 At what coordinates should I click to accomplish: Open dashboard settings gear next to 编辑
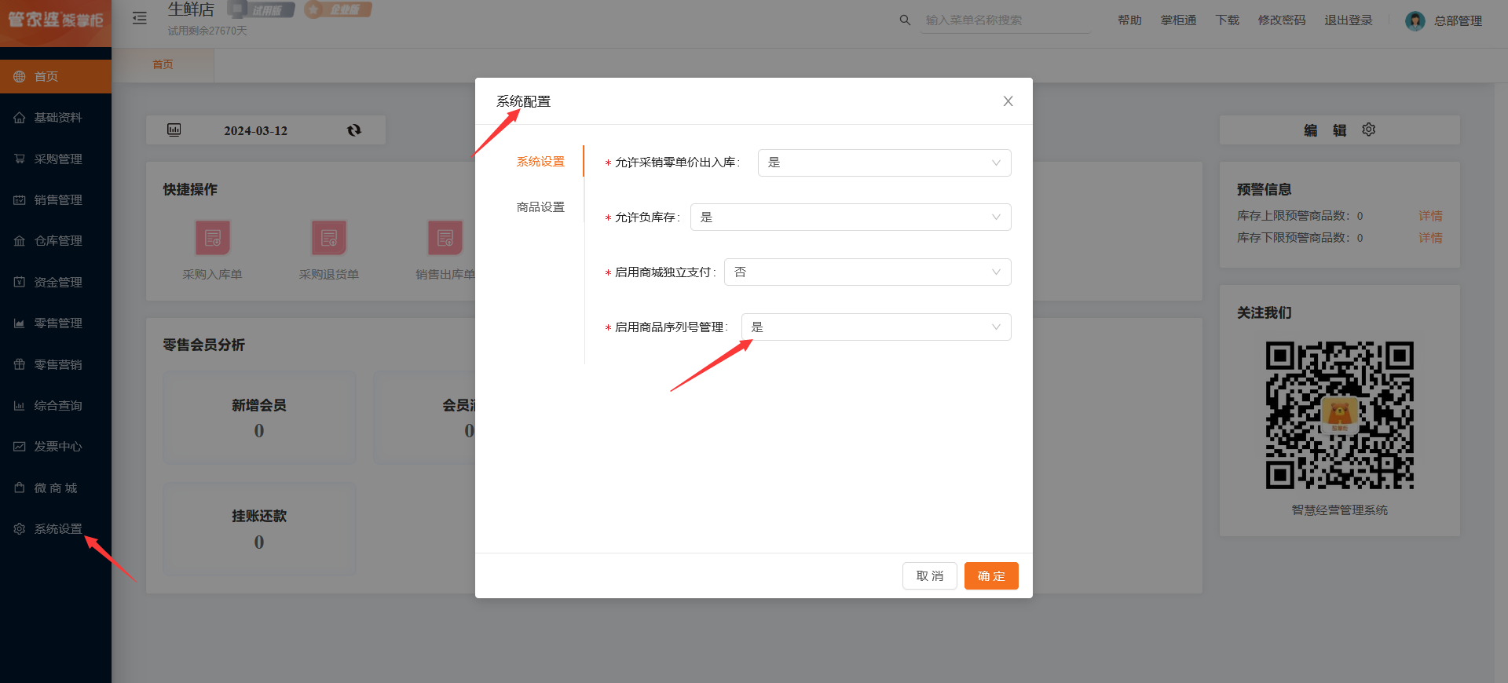[x=1369, y=130]
